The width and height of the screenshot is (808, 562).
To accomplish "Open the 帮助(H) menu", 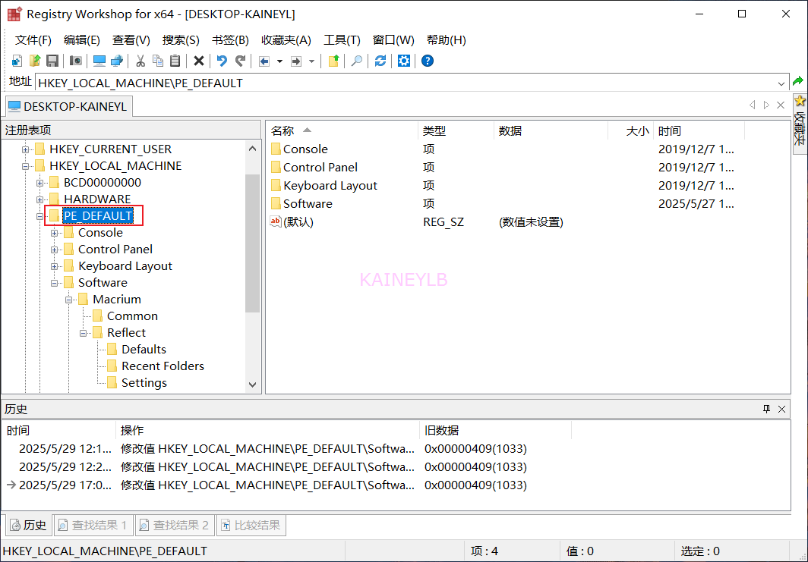I will [x=447, y=40].
